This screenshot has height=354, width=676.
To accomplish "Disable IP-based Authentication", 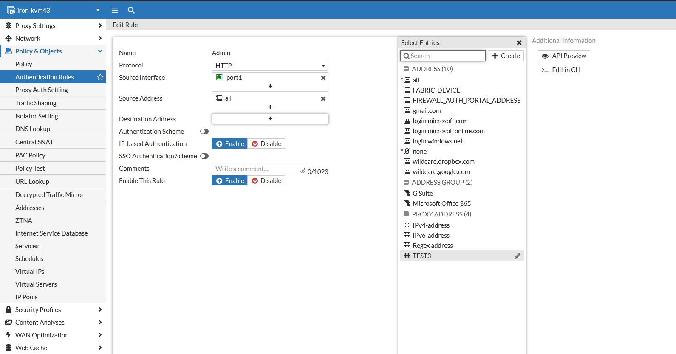I will coord(266,144).
